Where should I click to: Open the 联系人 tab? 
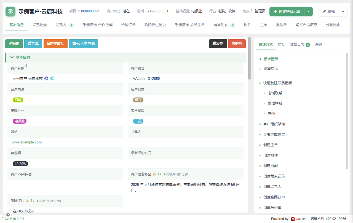(x=61, y=25)
